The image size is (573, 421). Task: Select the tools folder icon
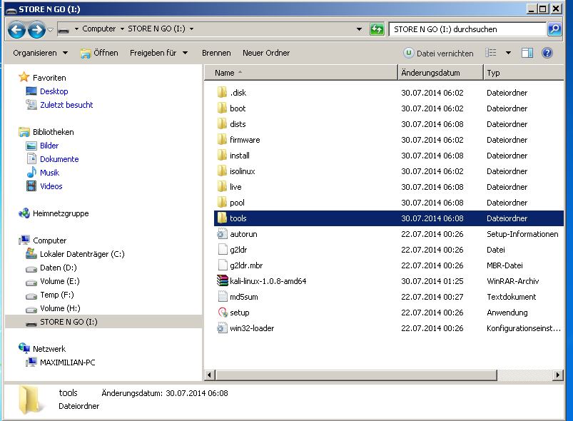[222, 218]
